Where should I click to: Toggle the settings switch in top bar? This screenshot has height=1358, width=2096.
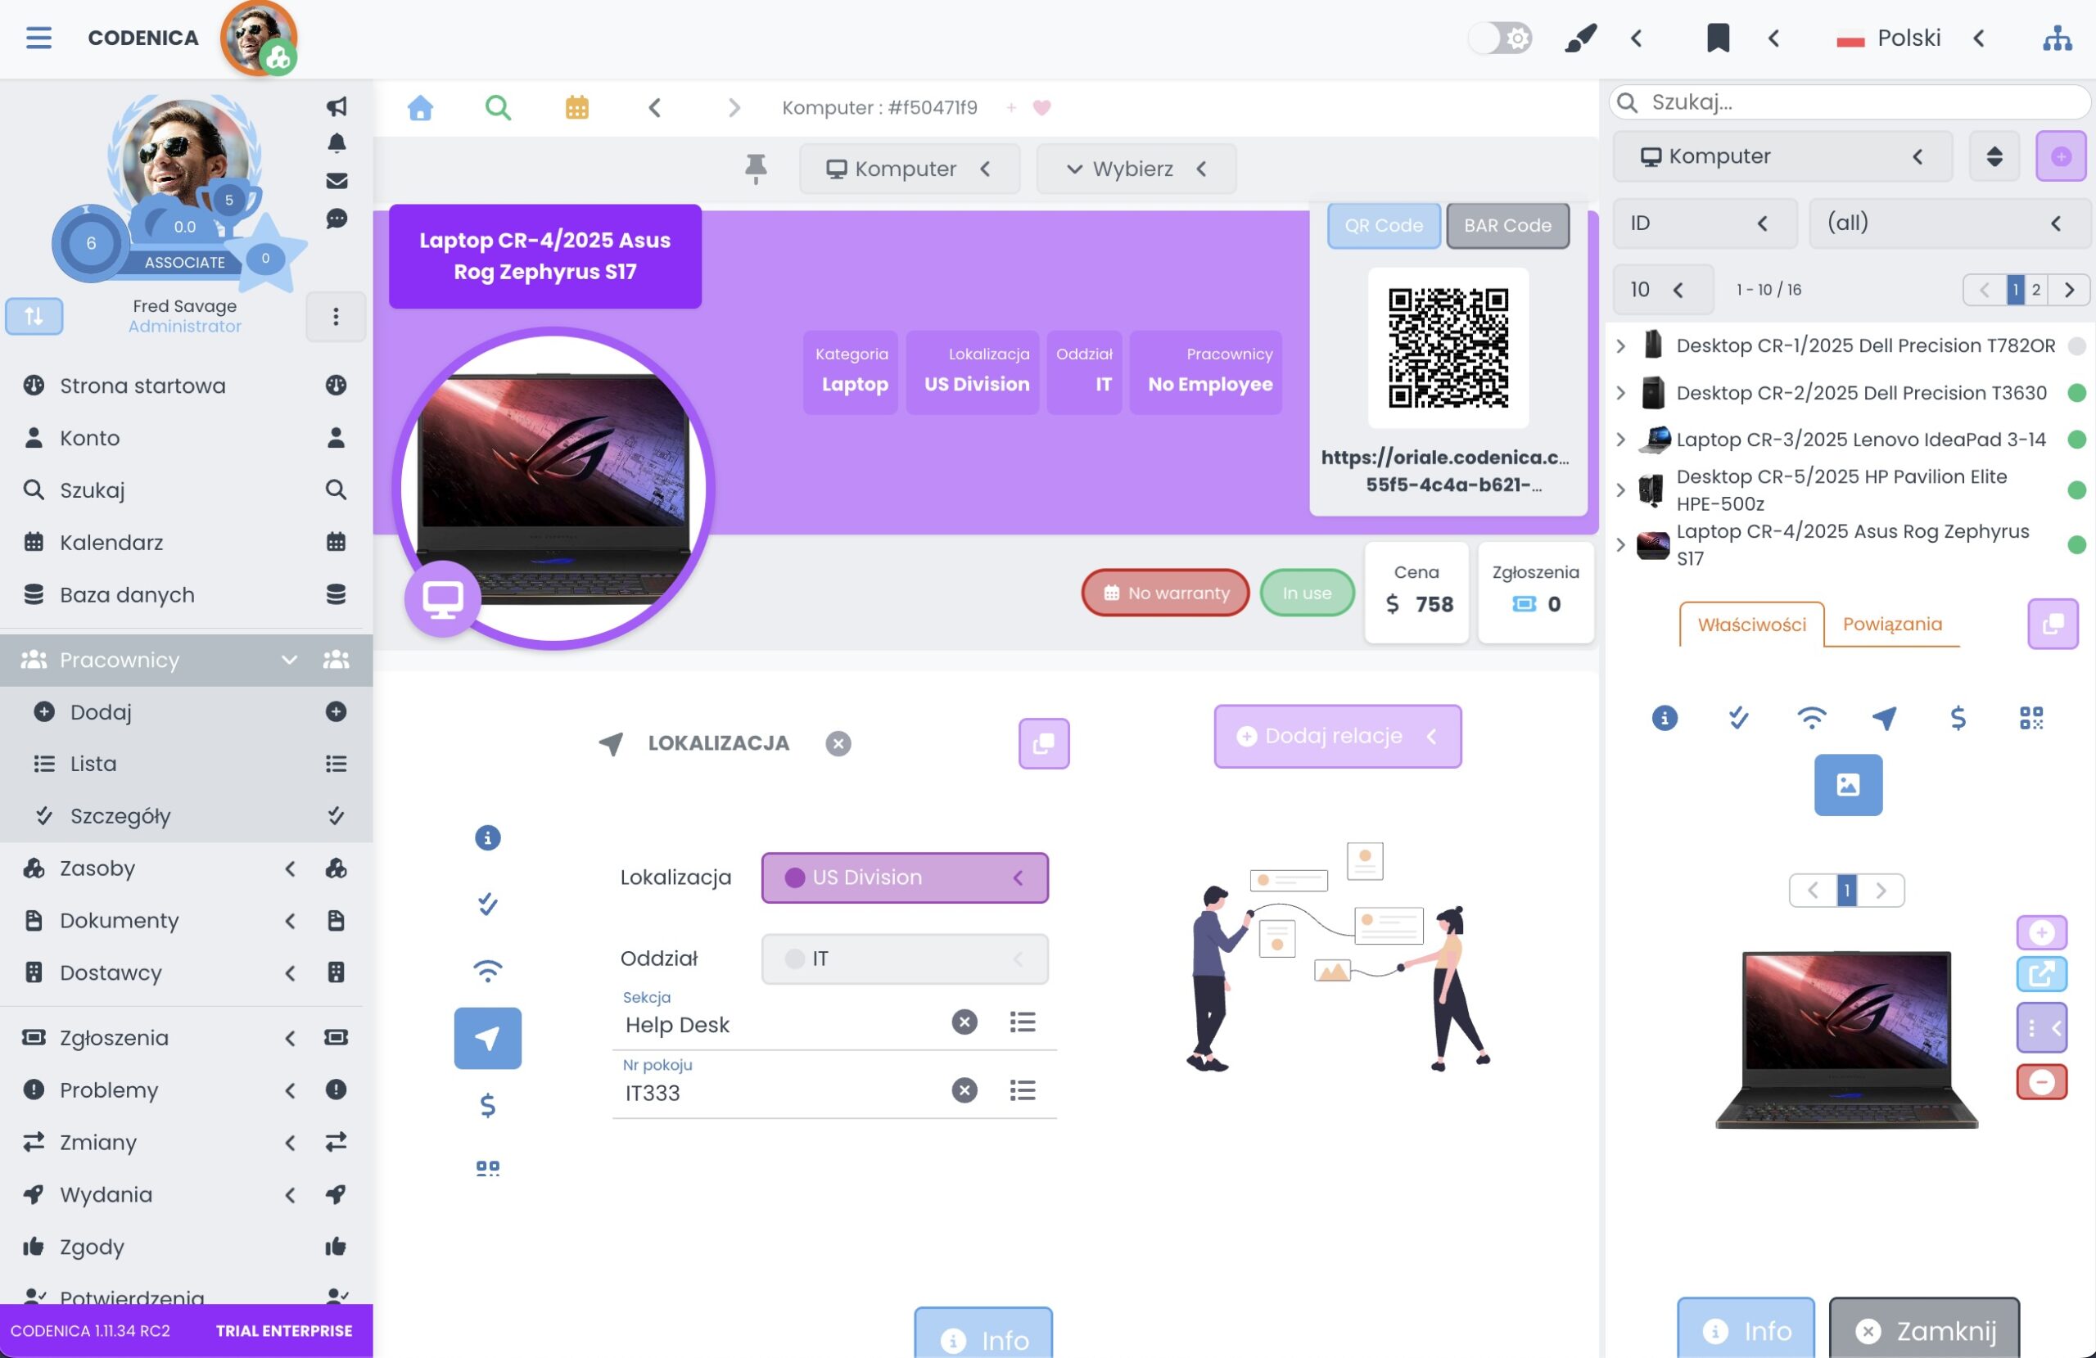coord(1501,38)
